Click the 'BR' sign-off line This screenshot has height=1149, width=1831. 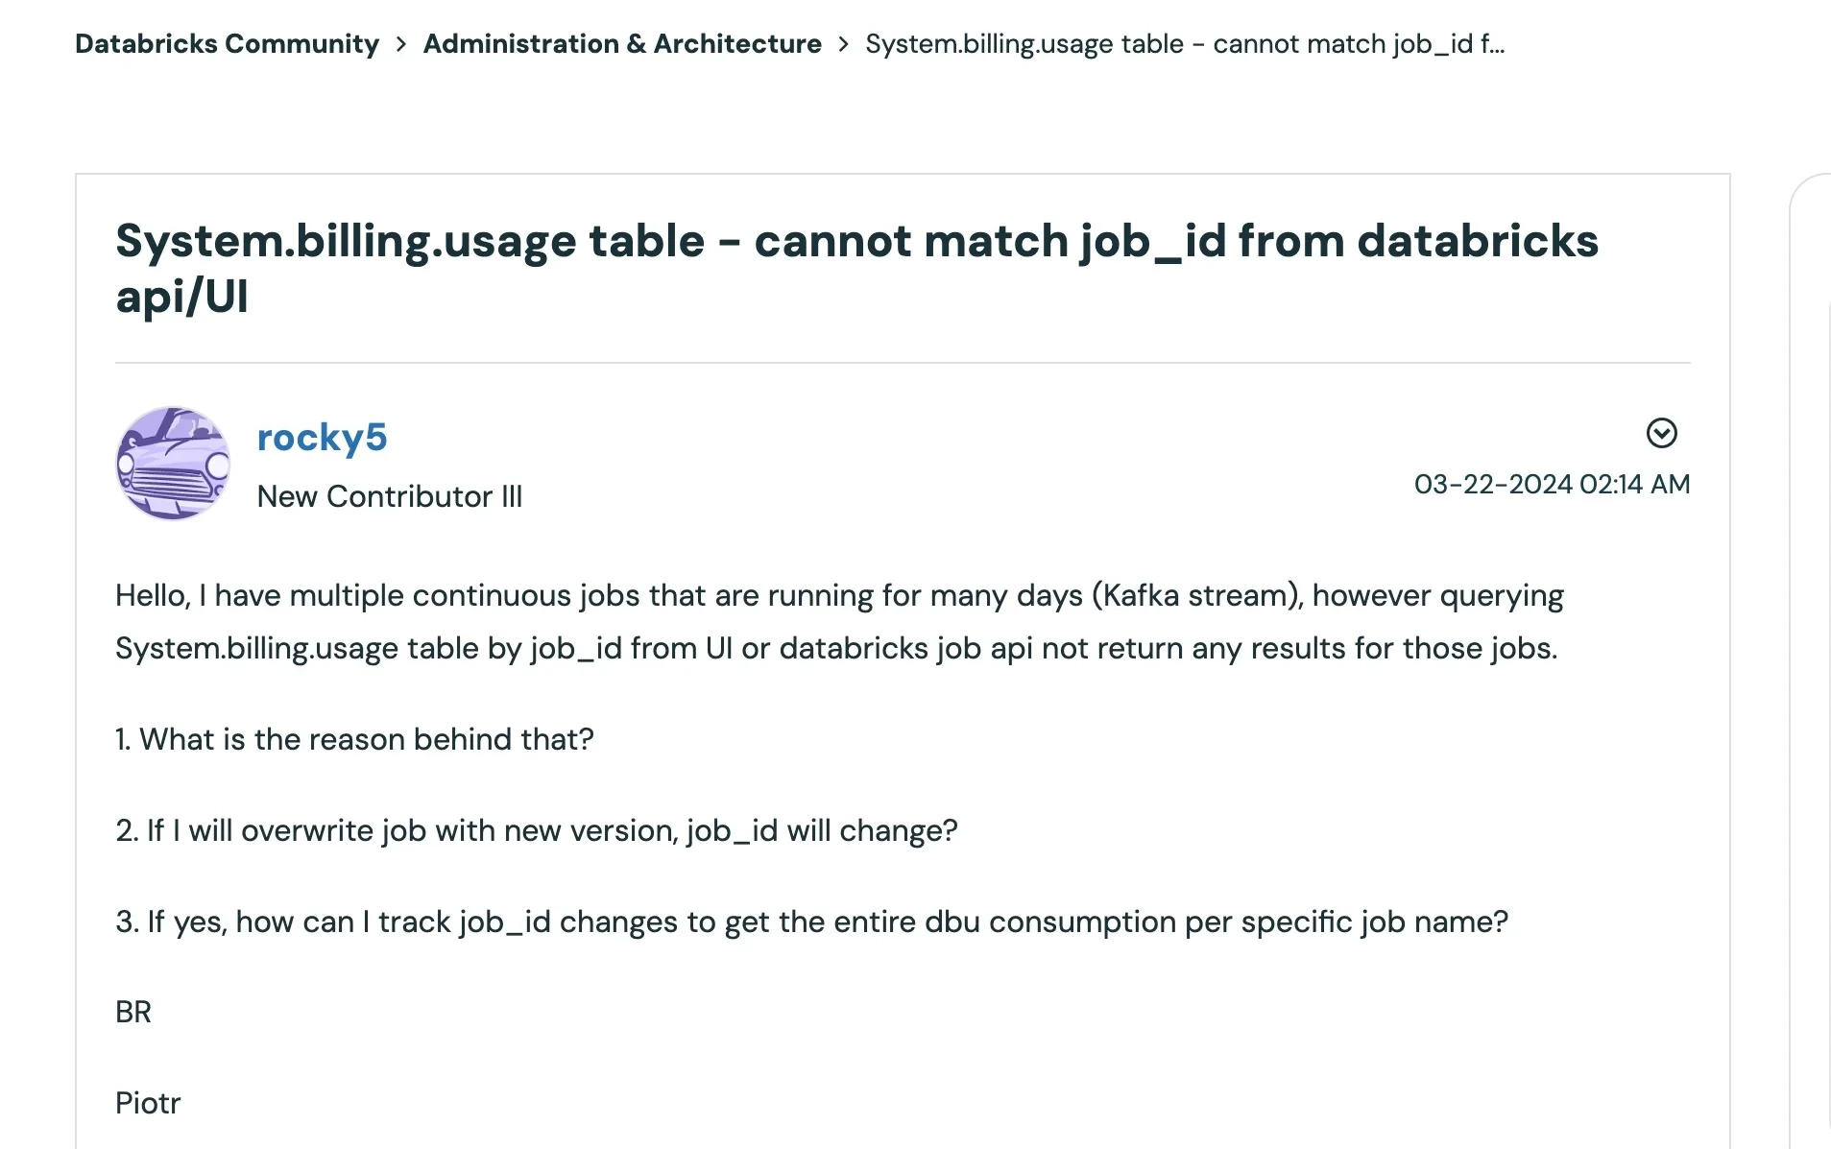click(x=133, y=1012)
